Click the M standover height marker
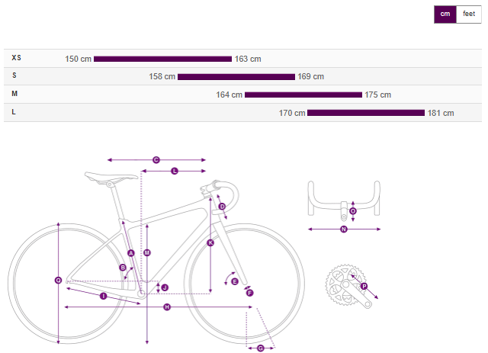This screenshot has width=488, height=353. pos(147,252)
